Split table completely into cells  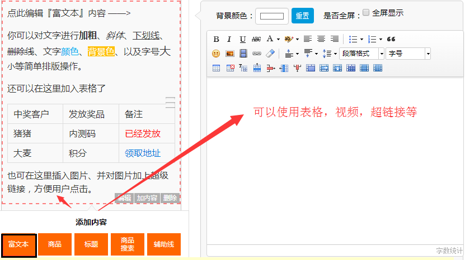[x=351, y=68]
